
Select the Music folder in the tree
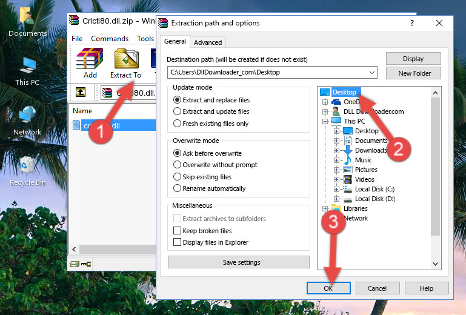(x=363, y=160)
